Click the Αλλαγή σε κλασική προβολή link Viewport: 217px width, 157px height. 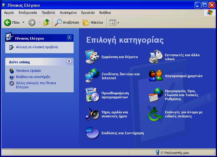click(37, 47)
